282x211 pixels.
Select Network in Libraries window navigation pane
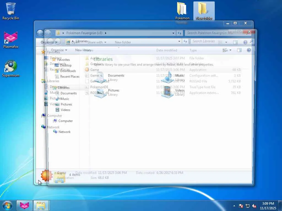tap(62, 132)
